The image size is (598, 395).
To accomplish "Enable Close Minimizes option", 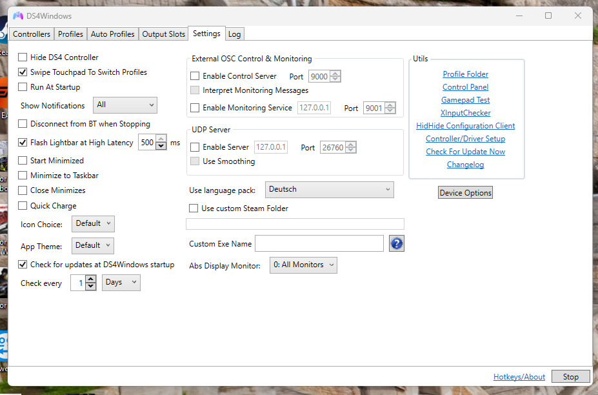I will (23, 190).
